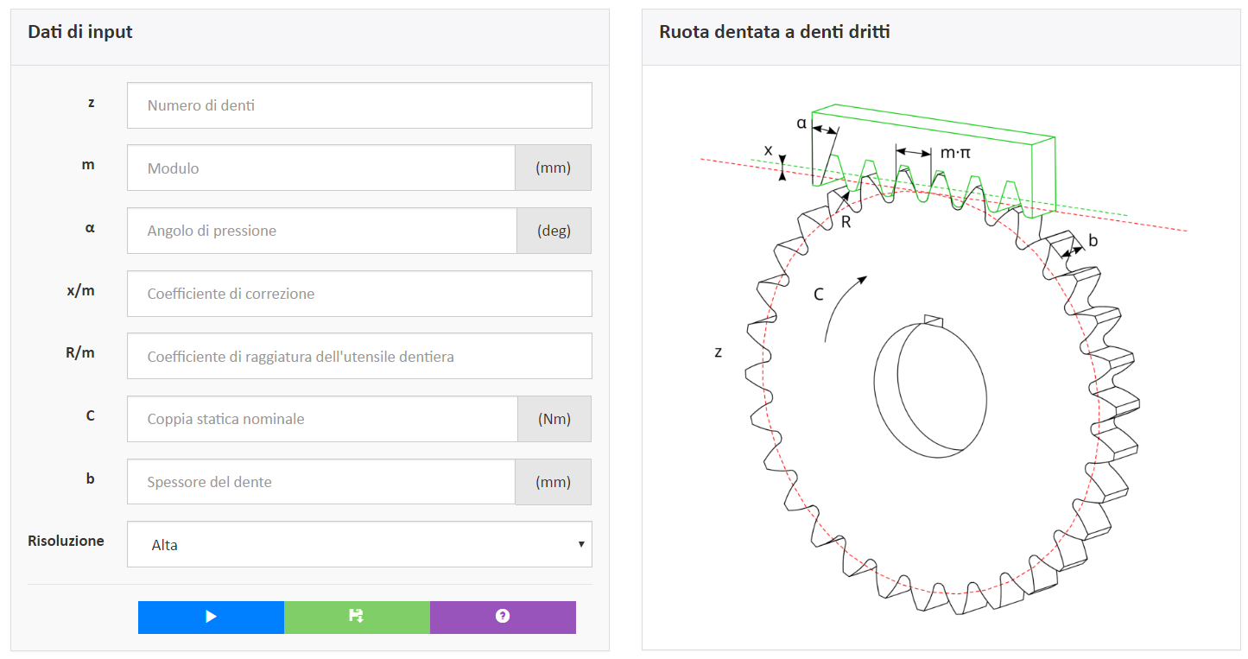Click the x/m row label
The height and width of the screenshot is (659, 1248).
80,291
